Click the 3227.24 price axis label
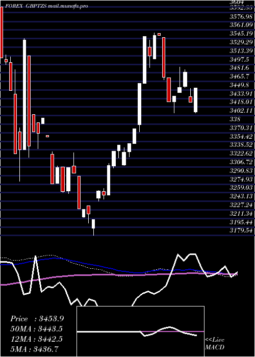Viewport: 255px width, 357px height. pos(241,205)
